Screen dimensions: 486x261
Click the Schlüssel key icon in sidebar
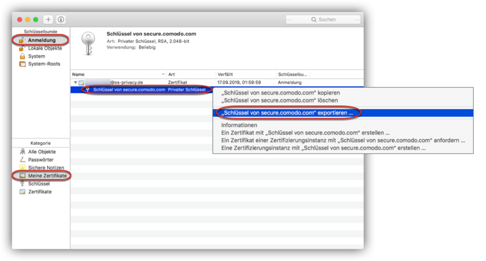pyautogui.click(x=22, y=183)
